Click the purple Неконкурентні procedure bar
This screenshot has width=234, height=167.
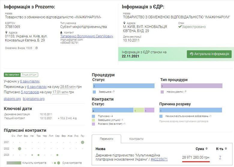pos(191,86)
